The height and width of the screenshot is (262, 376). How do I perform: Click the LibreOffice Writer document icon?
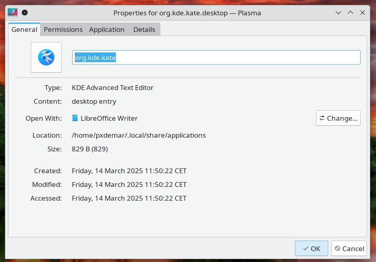pos(75,118)
